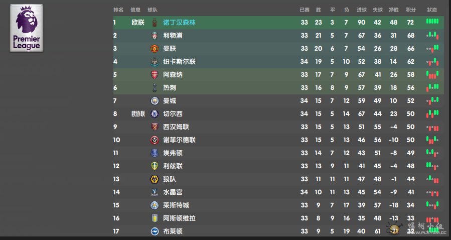Select the Crystal Palace row 水晶宫
451x240 pixels.
278,192
